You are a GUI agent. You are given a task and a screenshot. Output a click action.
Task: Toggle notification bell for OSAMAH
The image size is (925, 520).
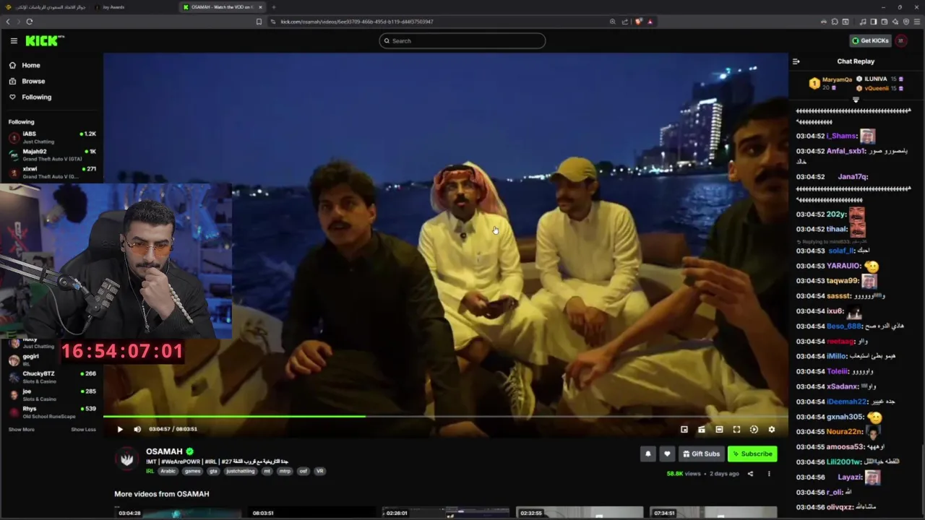pyautogui.click(x=648, y=454)
